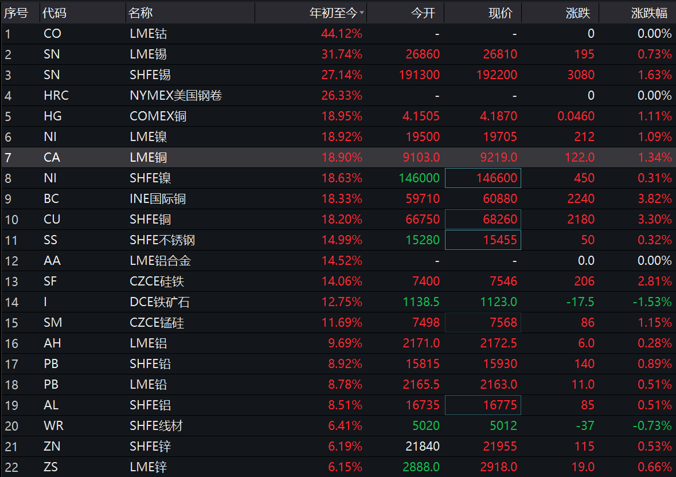676x477 pixels.
Task: Click the 今开 column header
Action: (x=423, y=13)
